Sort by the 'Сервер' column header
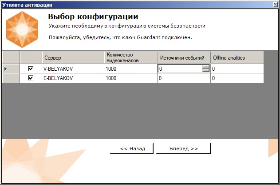The height and width of the screenshot is (185, 280). pos(73,57)
